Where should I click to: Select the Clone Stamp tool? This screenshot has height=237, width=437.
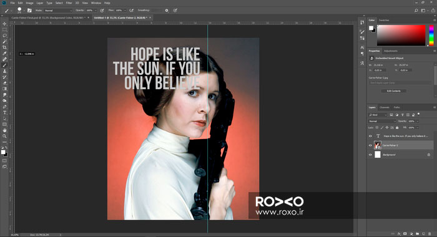coord(4,71)
